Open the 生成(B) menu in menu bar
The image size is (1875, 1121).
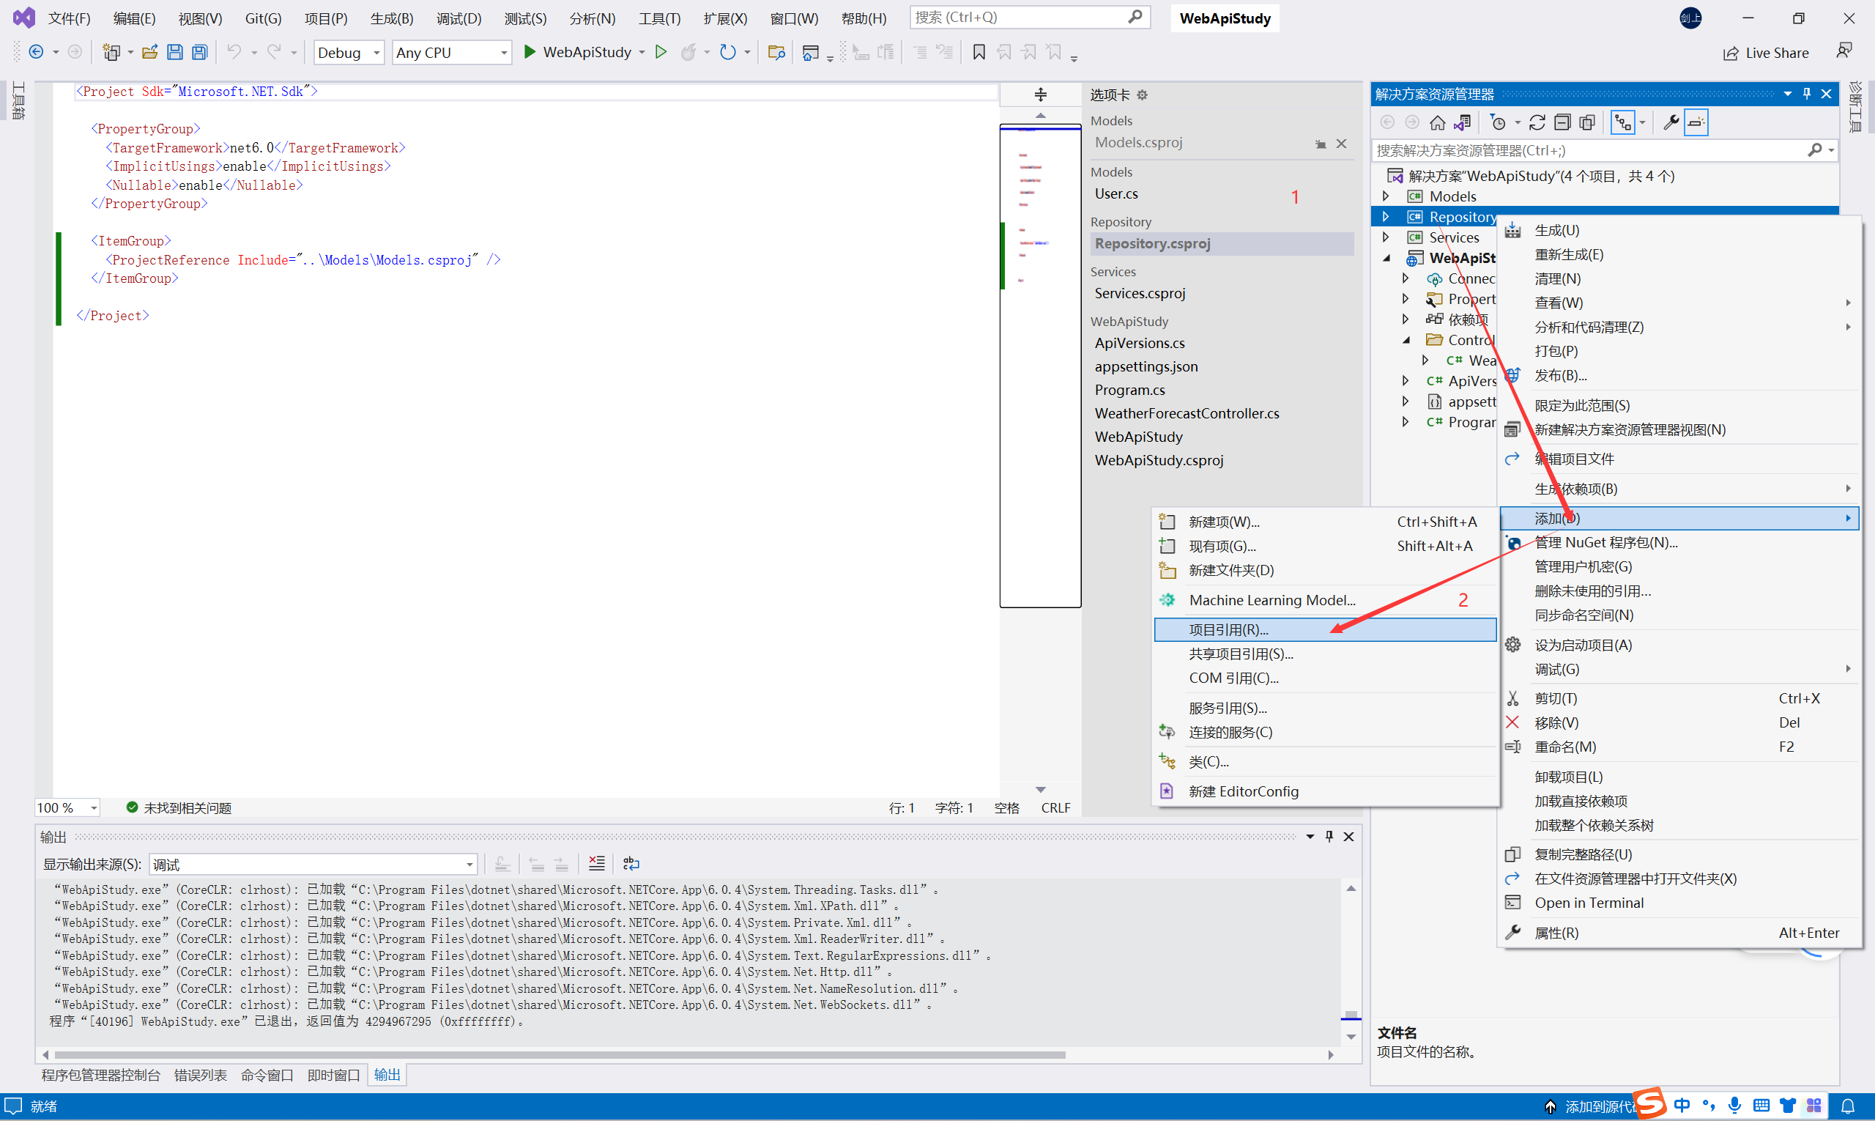[x=391, y=18]
